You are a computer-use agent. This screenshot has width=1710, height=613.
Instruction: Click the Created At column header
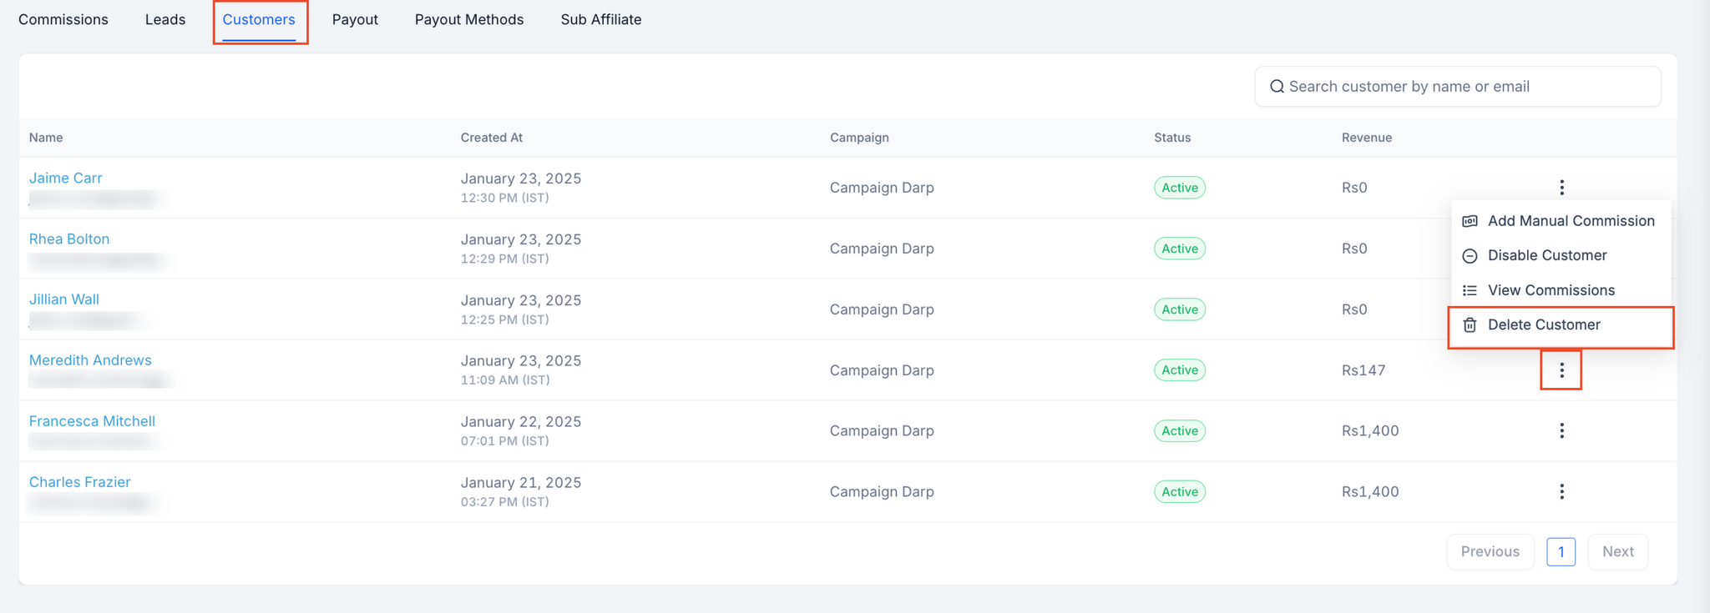[x=492, y=138]
